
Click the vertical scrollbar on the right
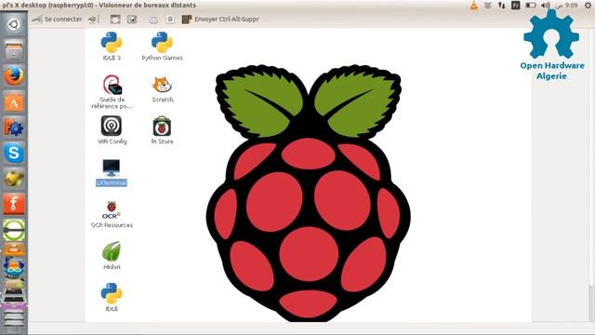pos(591,175)
